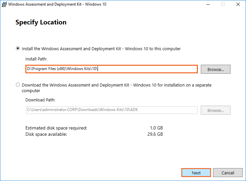Click the disabled Download Path text field
246x181 pixels.
pos(111,110)
